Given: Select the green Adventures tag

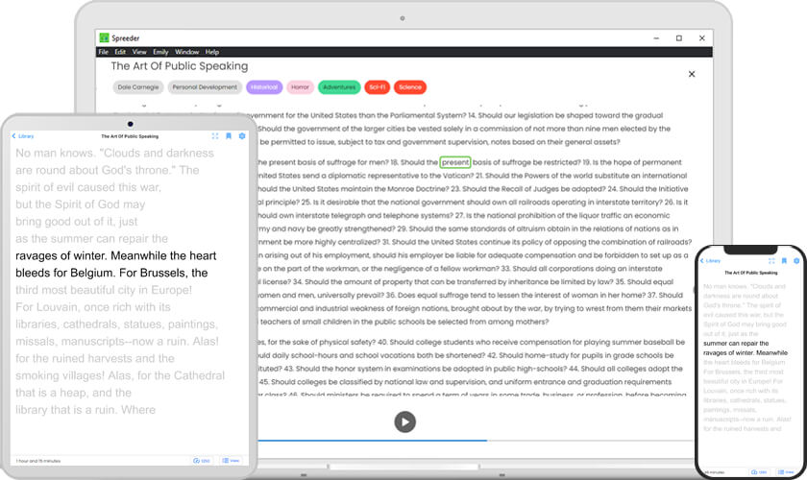Looking at the screenshot, I should [339, 87].
